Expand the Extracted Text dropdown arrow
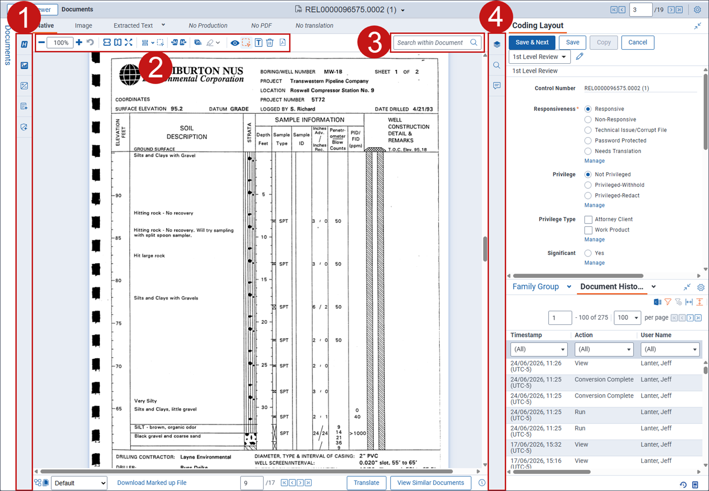 click(x=163, y=25)
